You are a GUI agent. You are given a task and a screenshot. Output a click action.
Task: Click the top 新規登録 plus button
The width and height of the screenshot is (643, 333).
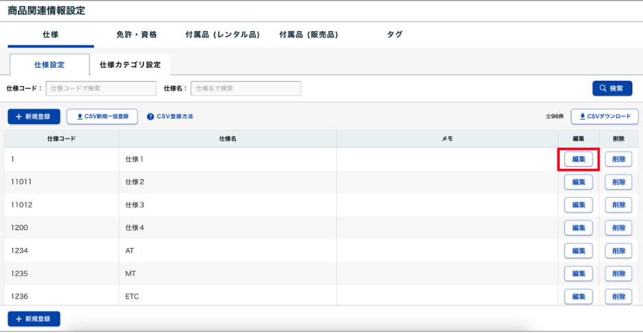[x=34, y=117]
